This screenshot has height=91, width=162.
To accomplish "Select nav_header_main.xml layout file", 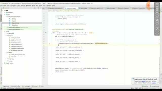I will pyautogui.click(x=16, y=51).
